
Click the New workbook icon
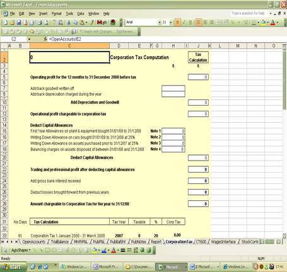pos(6,22)
